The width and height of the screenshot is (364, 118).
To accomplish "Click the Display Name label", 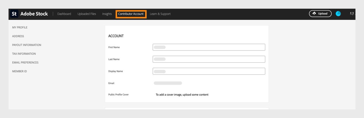I will pyautogui.click(x=116, y=71).
